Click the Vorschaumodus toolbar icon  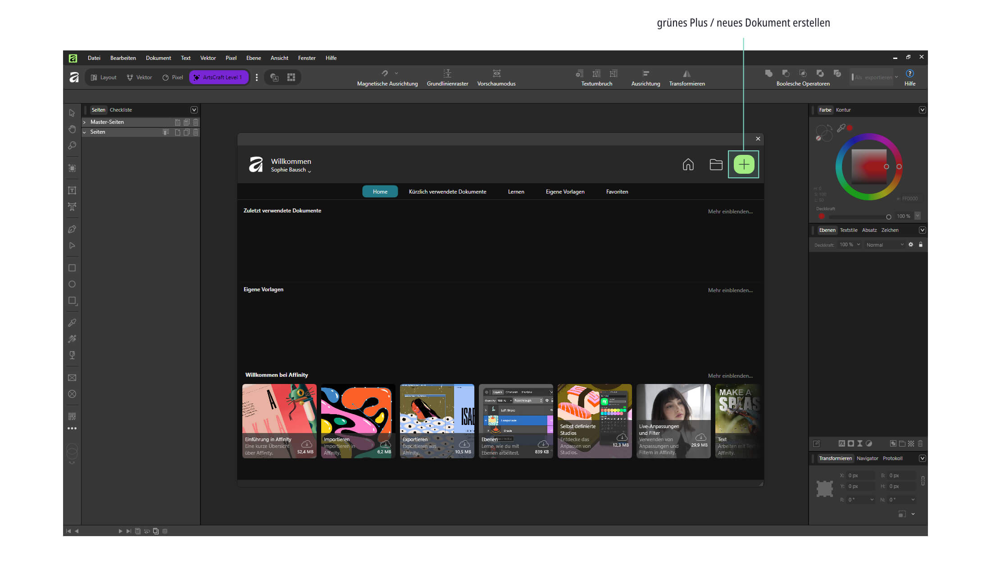[x=496, y=73]
